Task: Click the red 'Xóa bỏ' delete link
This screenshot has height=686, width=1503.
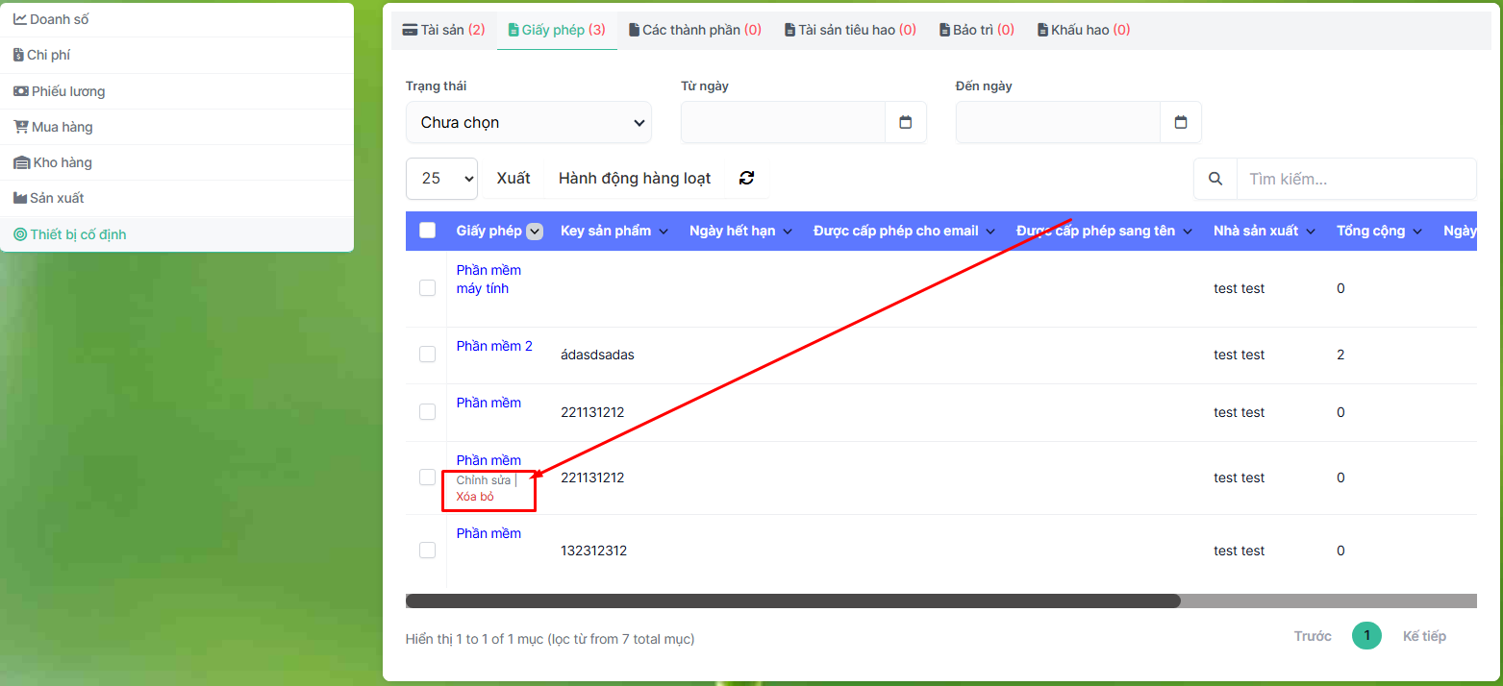Action: click(x=475, y=497)
